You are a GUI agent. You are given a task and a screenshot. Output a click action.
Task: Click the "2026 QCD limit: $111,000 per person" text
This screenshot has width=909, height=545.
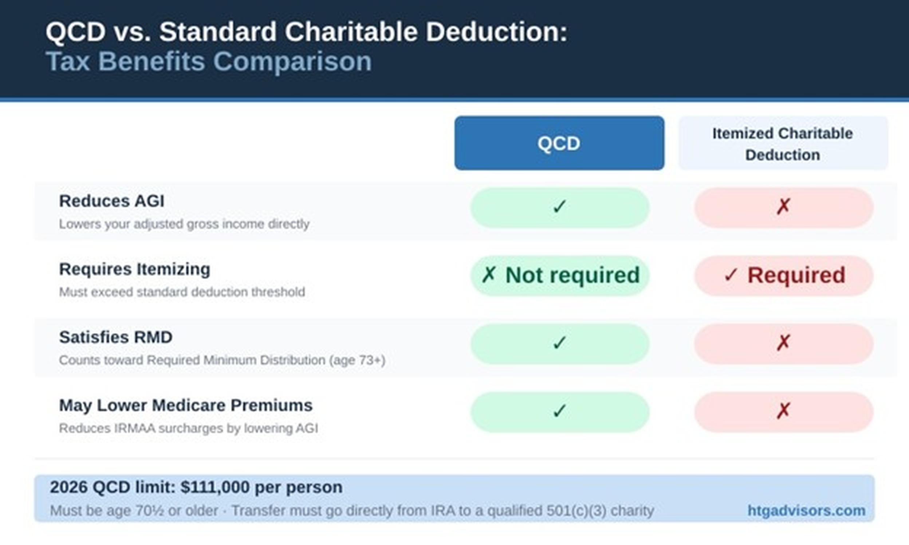point(196,487)
